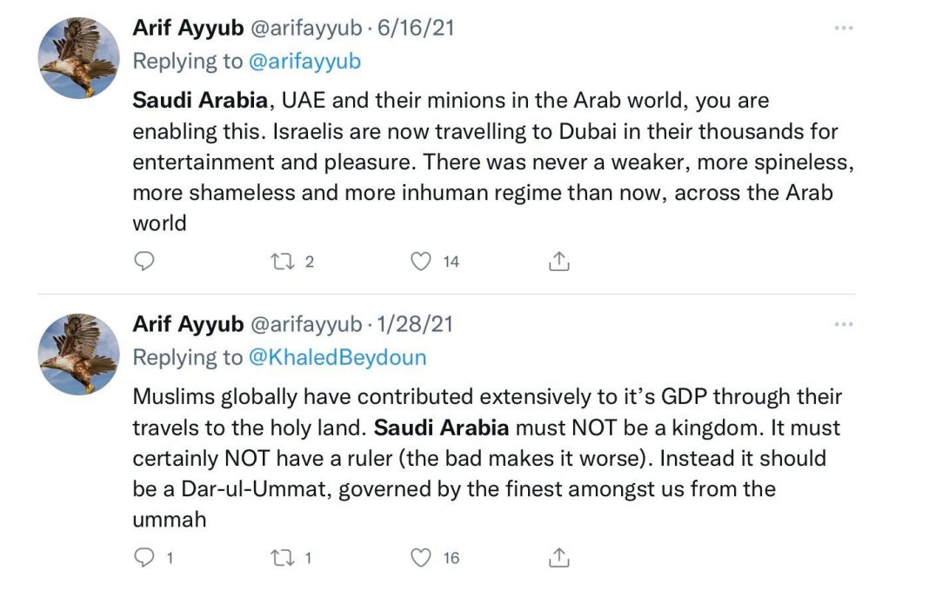Open the 6/16/21 timestamp link

[x=416, y=29]
